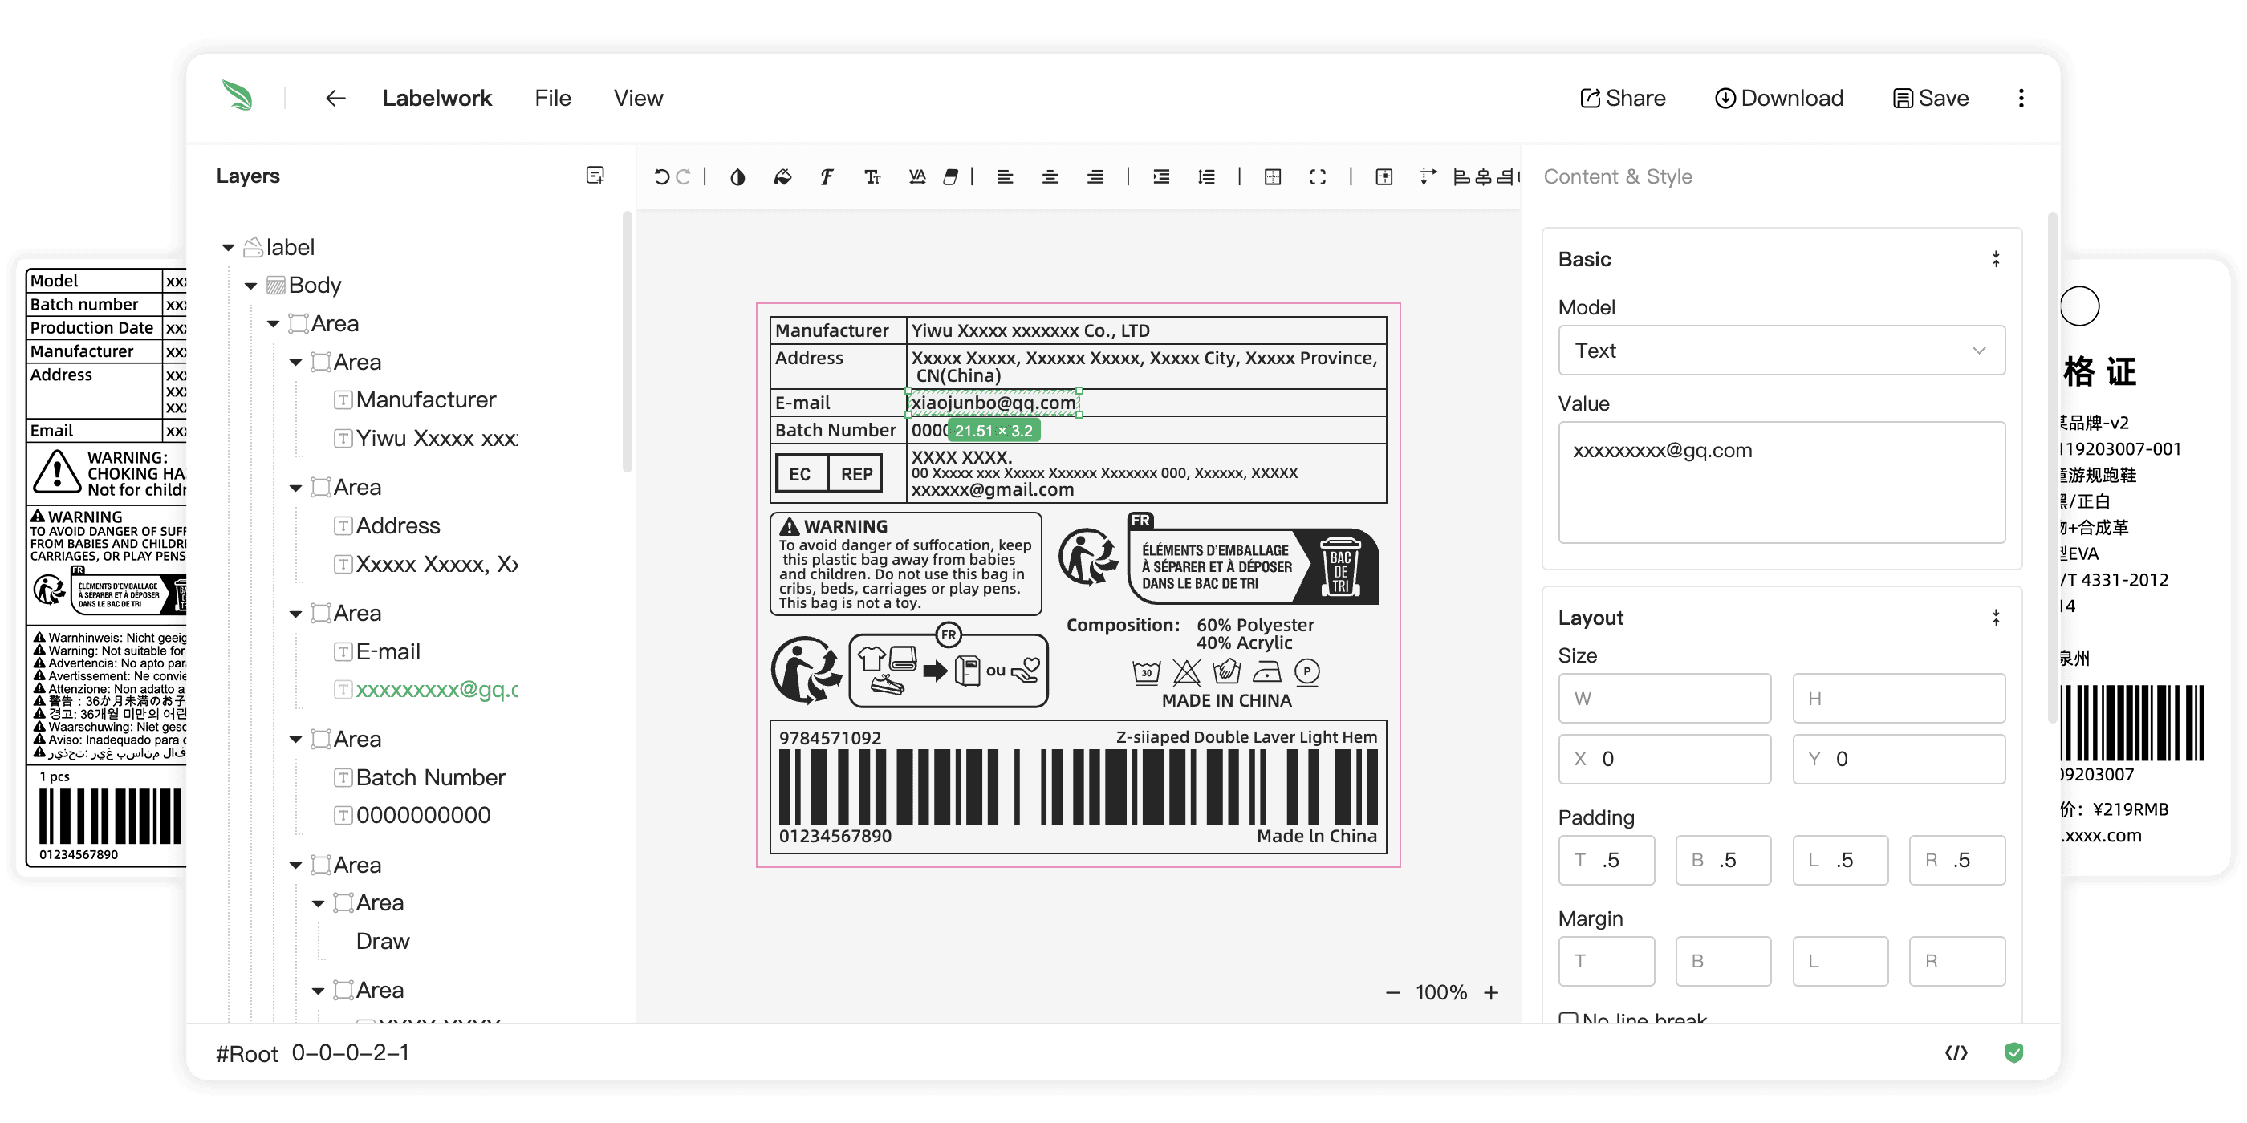Viewport: 2247px width, 1123px height.
Task: Center align the text
Action: pyautogui.click(x=1050, y=177)
